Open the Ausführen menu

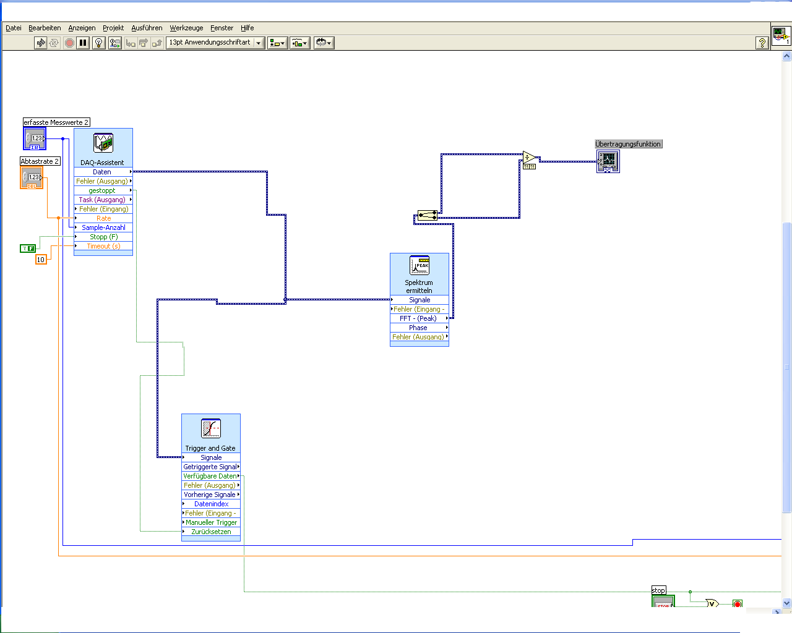[x=147, y=28]
